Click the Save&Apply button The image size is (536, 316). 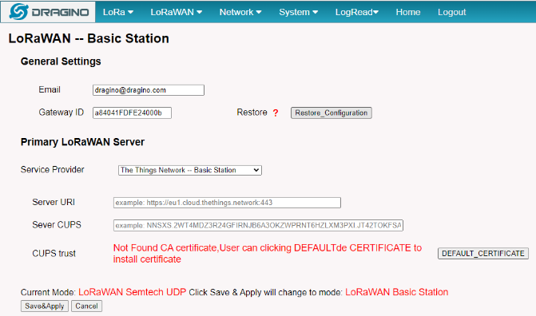(45, 306)
